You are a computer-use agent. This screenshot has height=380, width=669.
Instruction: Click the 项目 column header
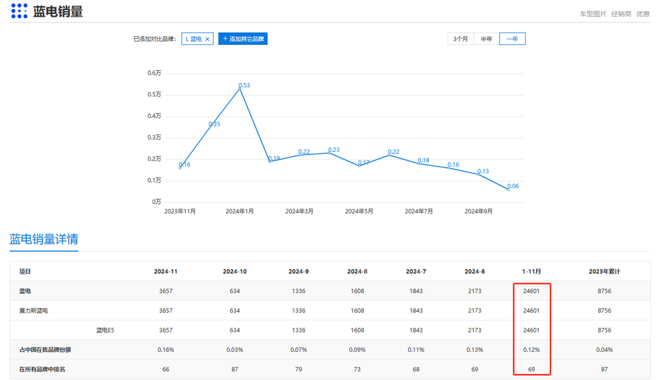click(x=25, y=271)
